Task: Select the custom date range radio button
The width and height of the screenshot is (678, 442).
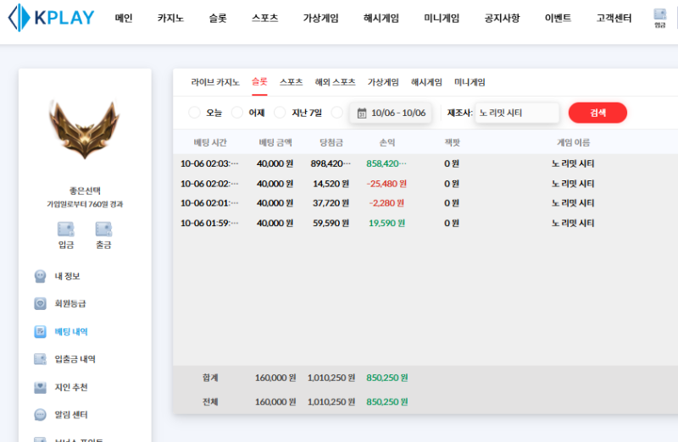Action: (x=337, y=113)
